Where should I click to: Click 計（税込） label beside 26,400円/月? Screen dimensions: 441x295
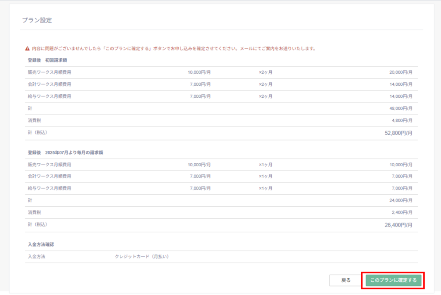pyautogui.click(x=38, y=224)
